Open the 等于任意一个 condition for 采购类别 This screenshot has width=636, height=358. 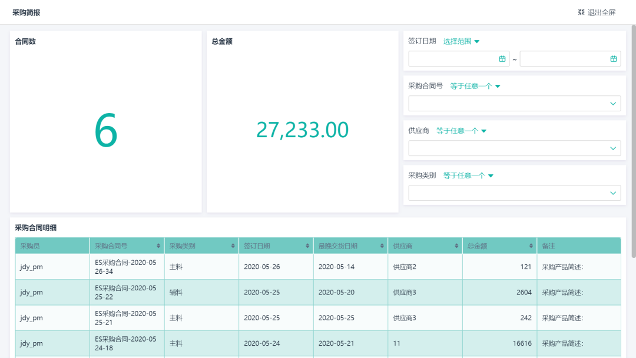pos(468,175)
